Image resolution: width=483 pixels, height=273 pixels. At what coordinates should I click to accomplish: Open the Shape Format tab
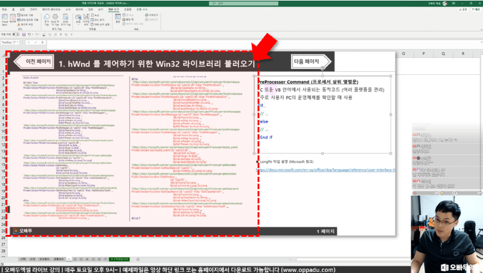[142, 10]
